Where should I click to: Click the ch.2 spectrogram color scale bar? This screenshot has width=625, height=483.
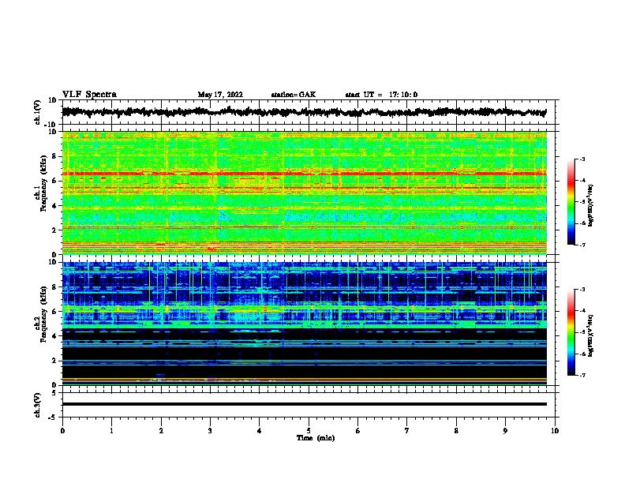pyautogui.click(x=571, y=332)
